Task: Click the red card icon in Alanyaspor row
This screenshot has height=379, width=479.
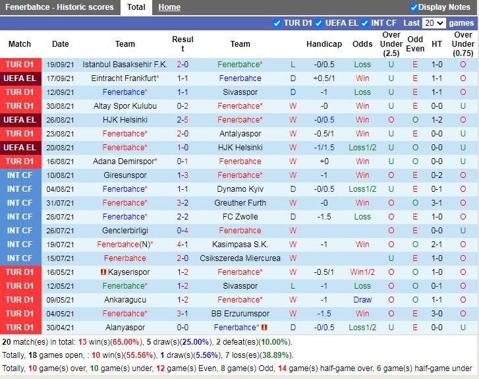Action: click(x=264, y=328)
